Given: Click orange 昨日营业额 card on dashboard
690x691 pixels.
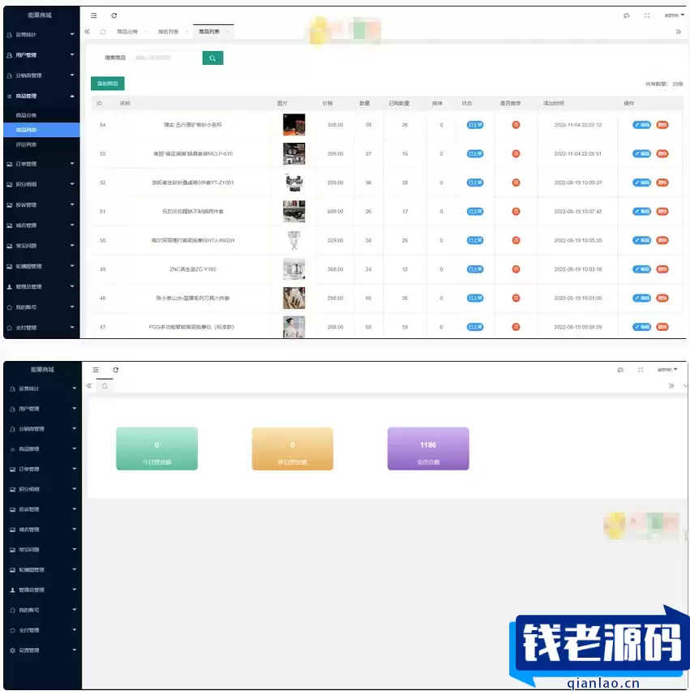Looking at the screenshot, I should (x=293, y=449).
